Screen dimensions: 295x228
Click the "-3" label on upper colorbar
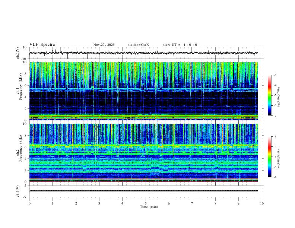click(x=275, y=75)
